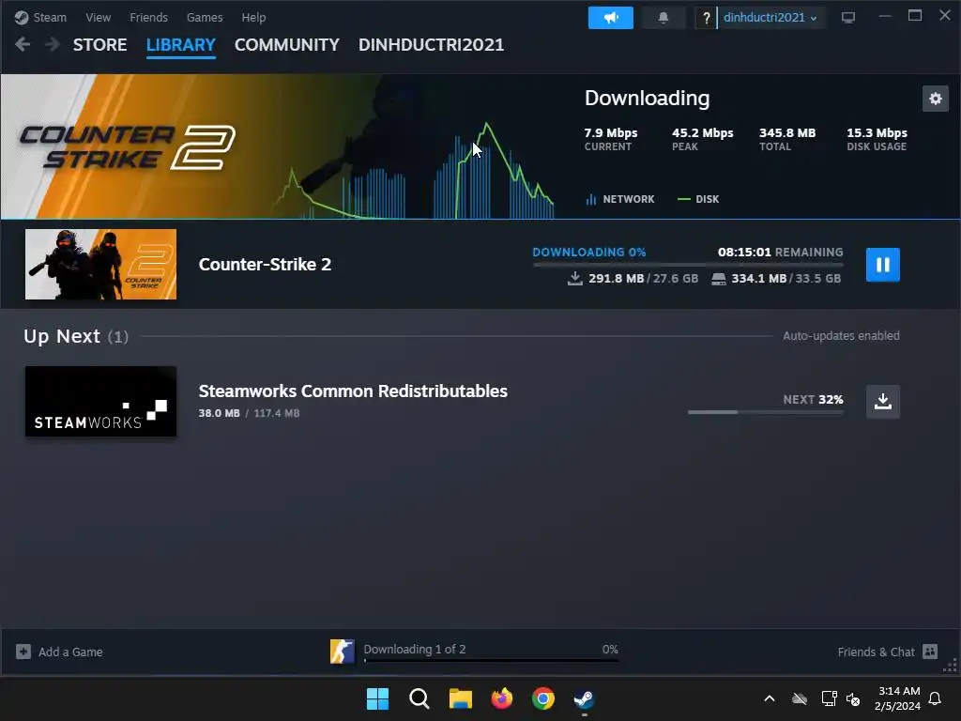Screen dimensions: 961x721
Task: Open the Steam menu
Action: 40,17
